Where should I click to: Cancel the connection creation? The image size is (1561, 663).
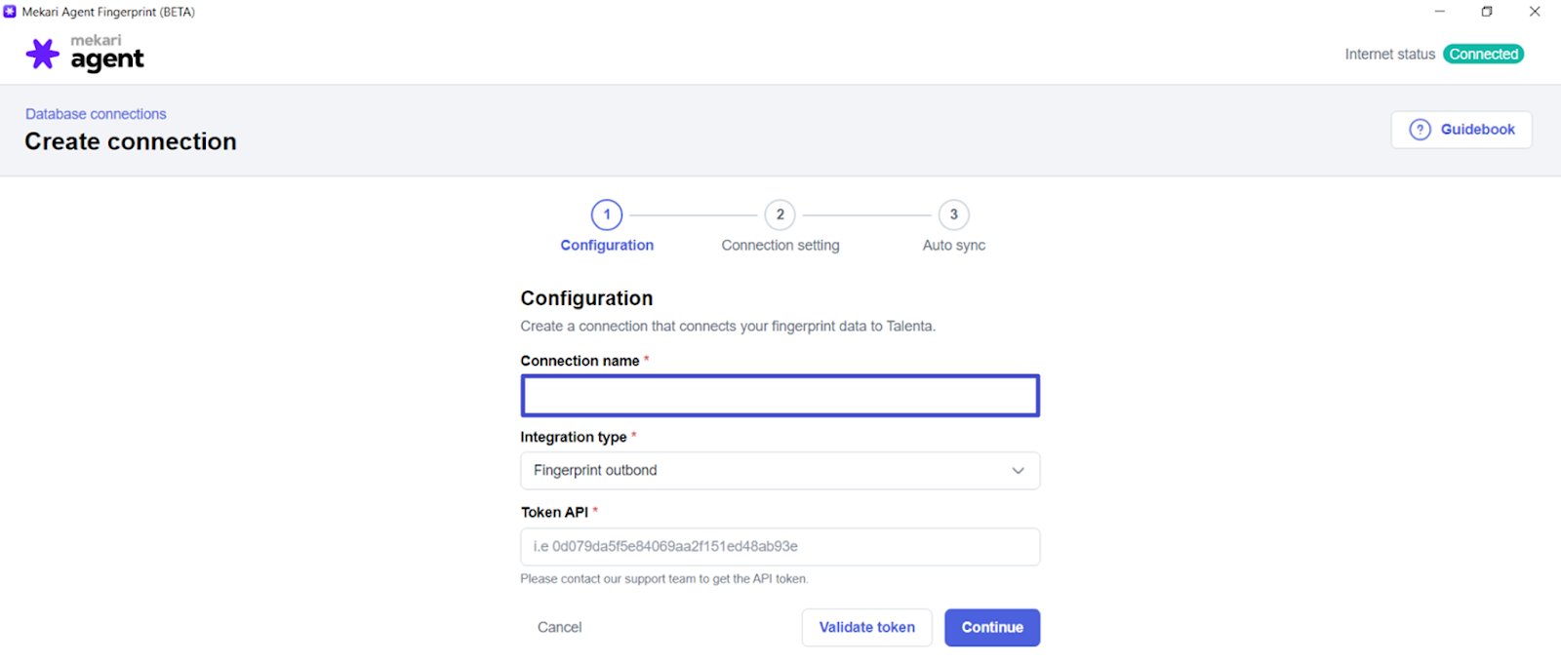(560, 628)
